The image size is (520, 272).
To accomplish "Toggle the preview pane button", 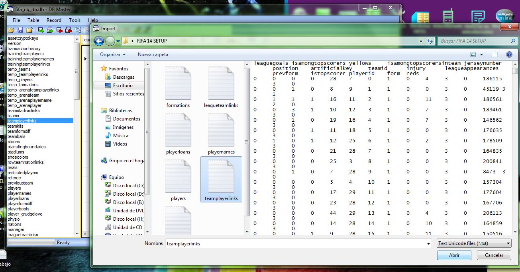I will [494, 54].
